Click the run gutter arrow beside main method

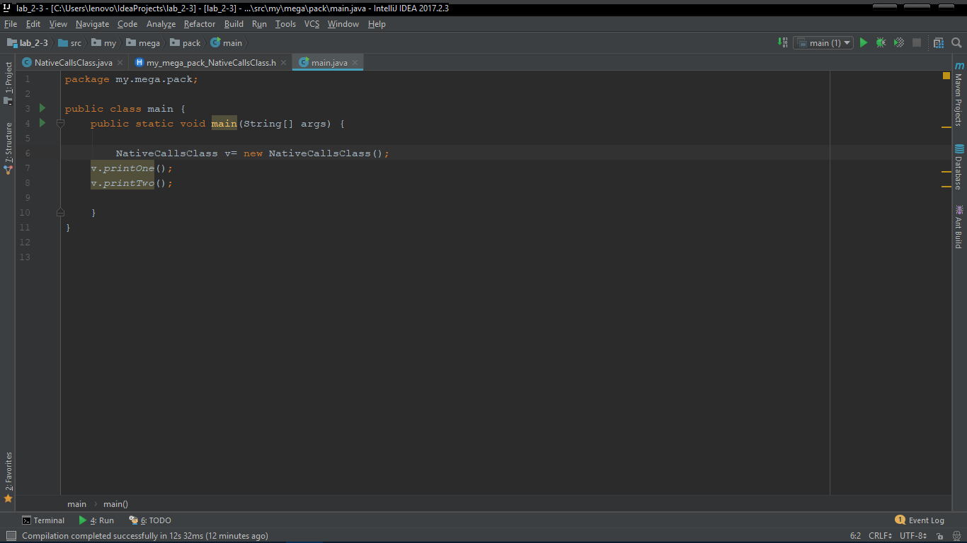click(42, 123)
